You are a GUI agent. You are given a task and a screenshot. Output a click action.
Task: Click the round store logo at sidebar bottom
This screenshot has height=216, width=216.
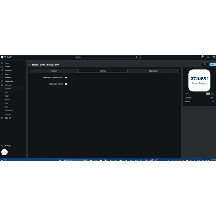4,152
